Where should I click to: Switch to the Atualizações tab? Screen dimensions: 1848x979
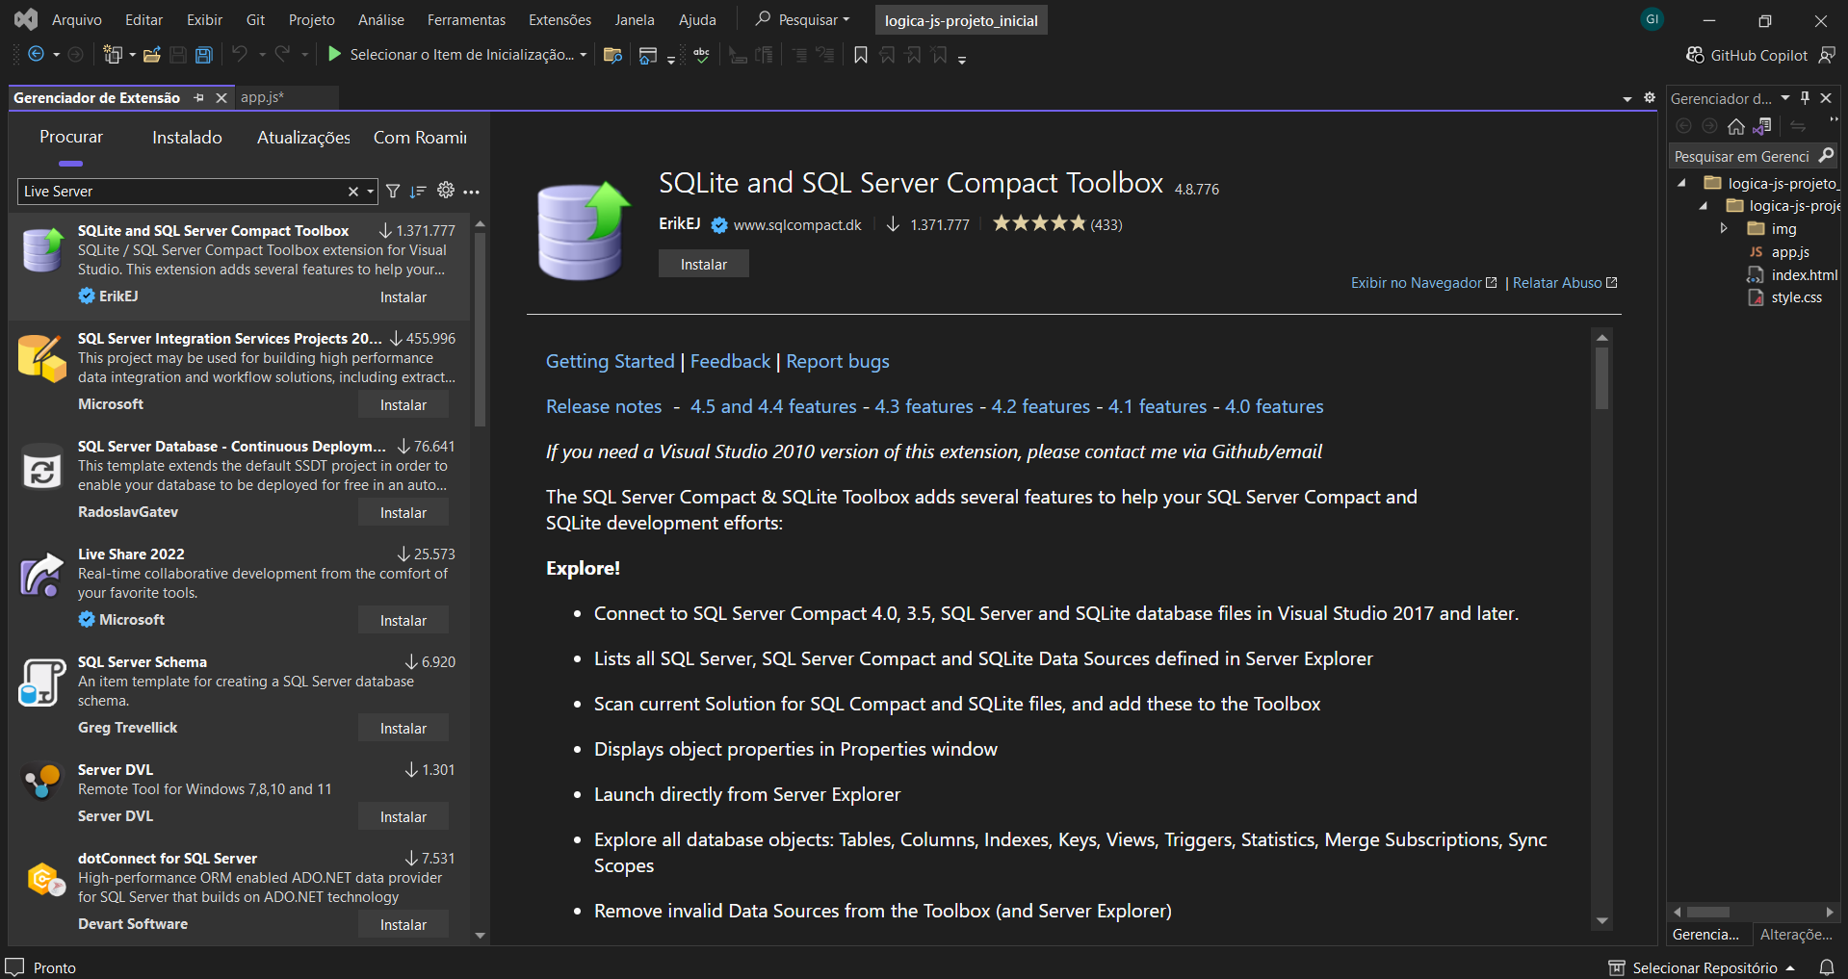point(303,138)
